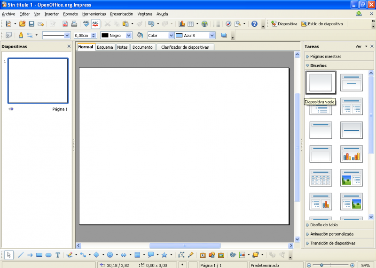The image size is (376, 268).
Task: Open the Azul 8 fill color dropdown
Action: point(212,36)
